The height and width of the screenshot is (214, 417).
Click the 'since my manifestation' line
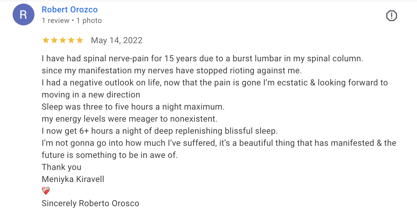pos(172,71)
